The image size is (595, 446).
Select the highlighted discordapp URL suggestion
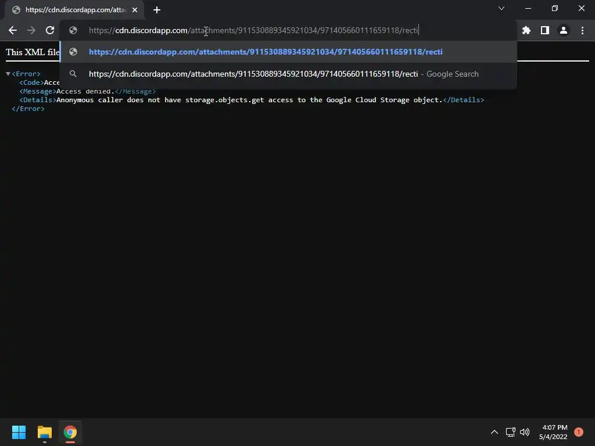click(289, 52)
